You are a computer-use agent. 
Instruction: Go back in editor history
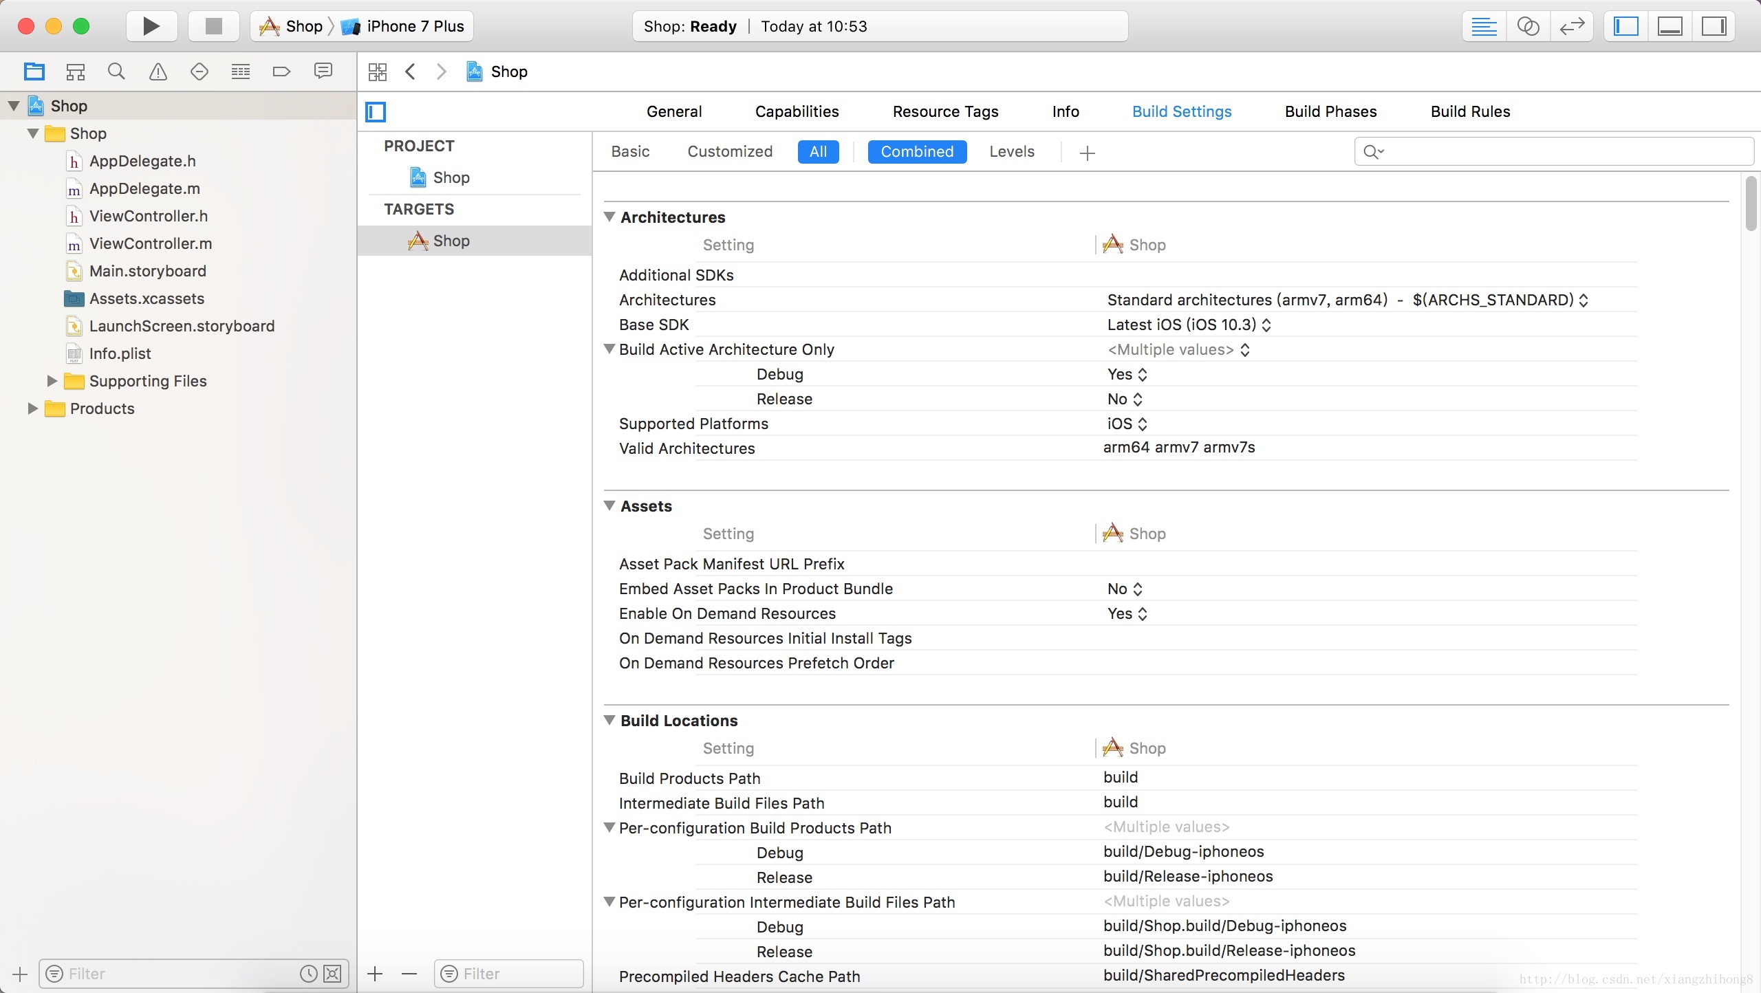pos(411,72)
